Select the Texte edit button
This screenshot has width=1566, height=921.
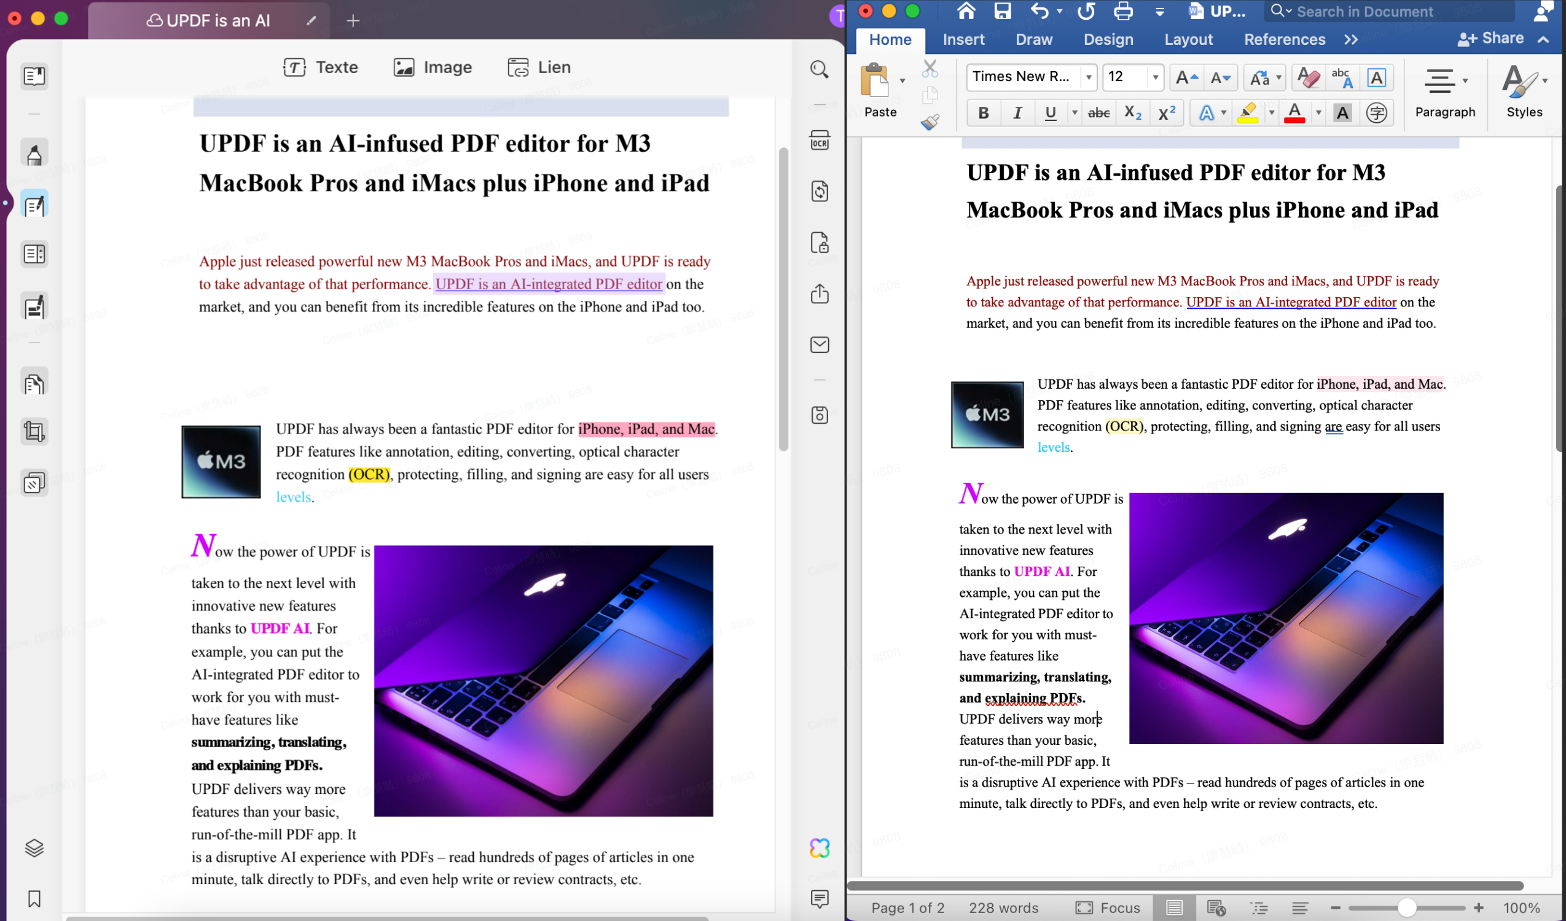321,67
